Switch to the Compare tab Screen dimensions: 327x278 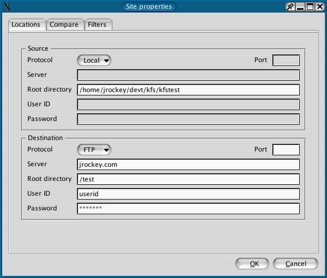click(x=65, y=25)
